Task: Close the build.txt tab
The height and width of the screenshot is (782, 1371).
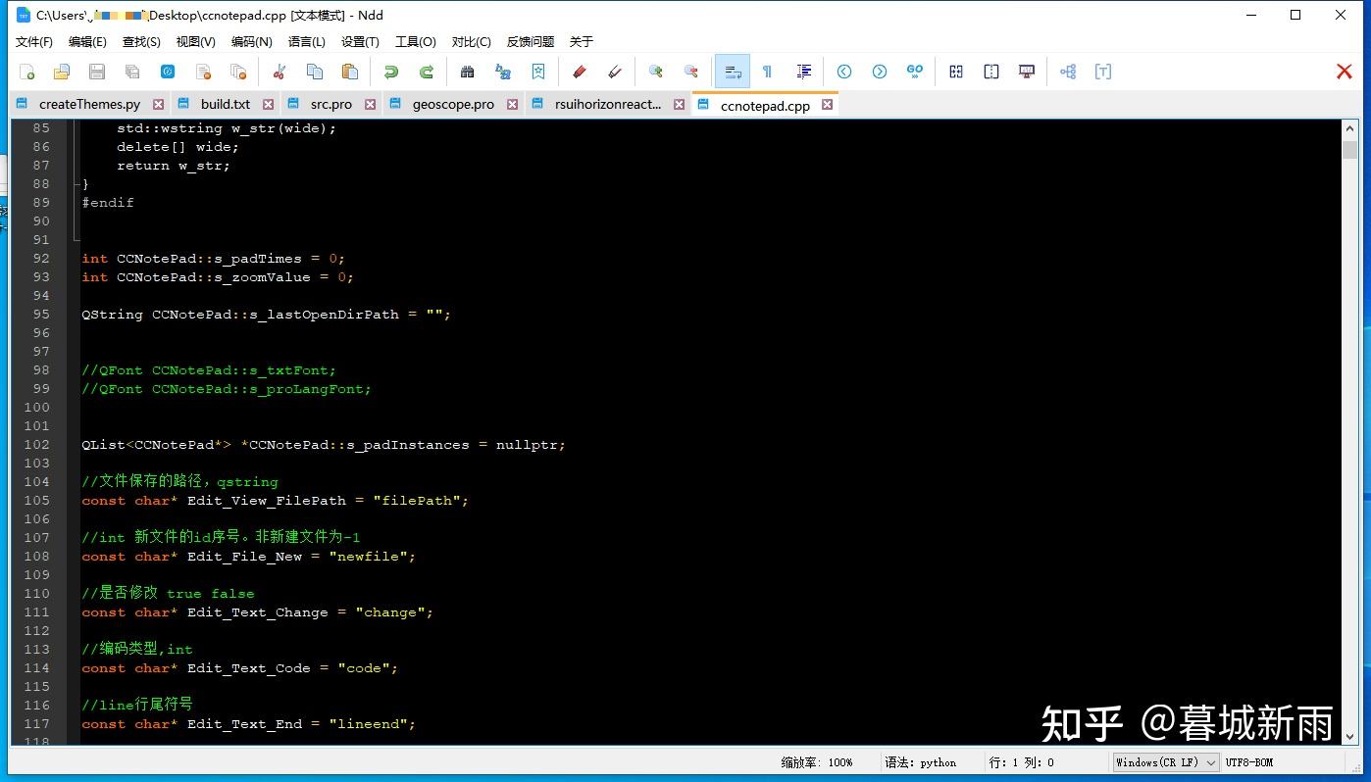Action: [x=269, y=104]
